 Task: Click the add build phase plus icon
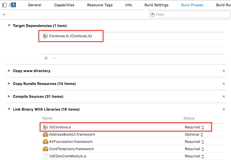(4, 15)
